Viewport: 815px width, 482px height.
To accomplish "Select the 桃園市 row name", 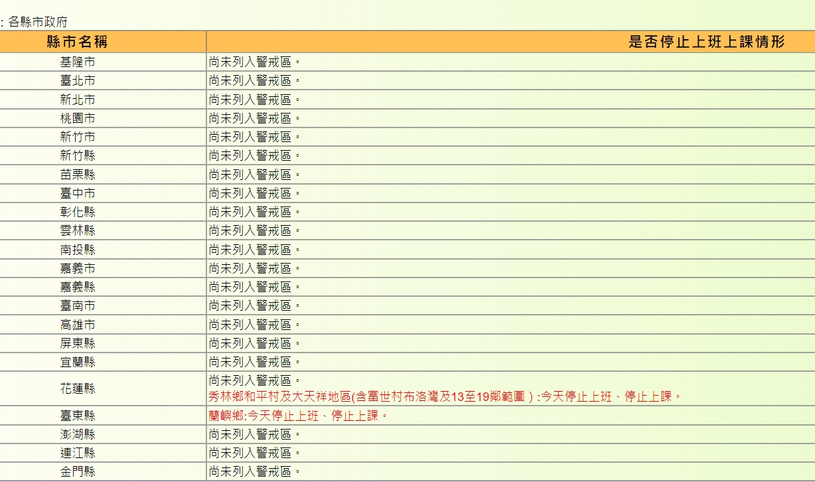I will tap(78, 118).
